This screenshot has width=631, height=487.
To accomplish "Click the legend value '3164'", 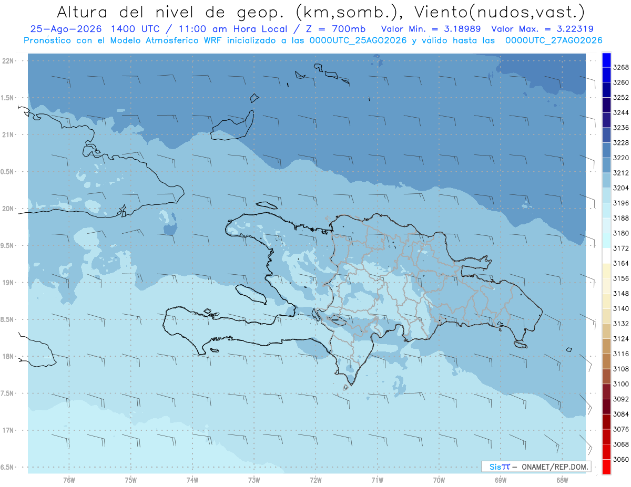I will (x=621, y=263).
